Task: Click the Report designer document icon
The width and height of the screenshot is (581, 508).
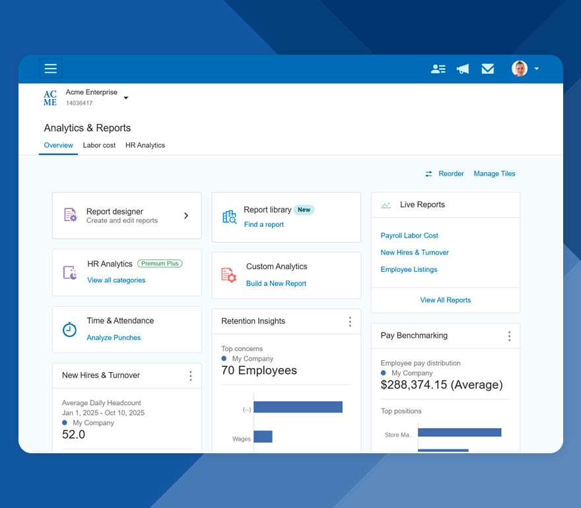Action: coord(71,216)
